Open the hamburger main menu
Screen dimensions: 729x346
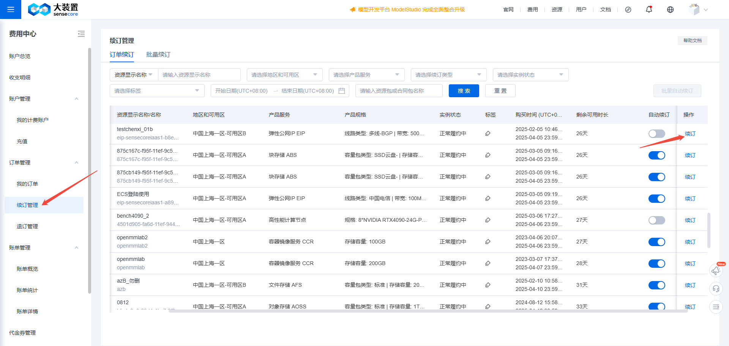tap(11, 9)
